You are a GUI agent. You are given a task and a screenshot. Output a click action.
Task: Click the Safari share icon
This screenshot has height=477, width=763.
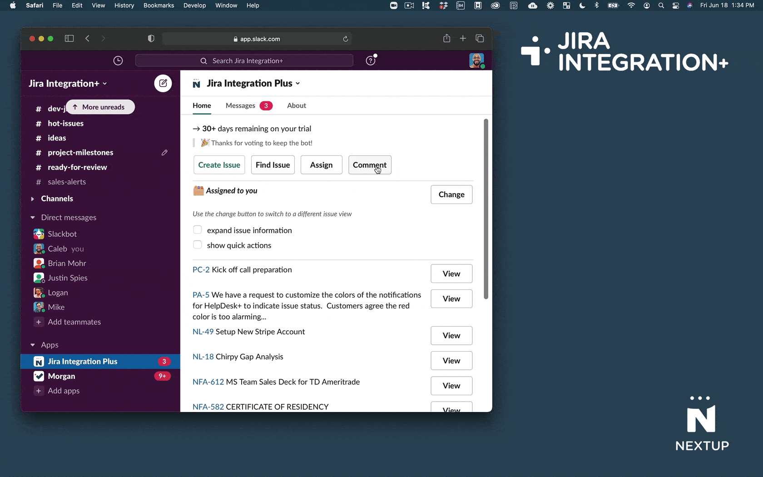(447, 38)
